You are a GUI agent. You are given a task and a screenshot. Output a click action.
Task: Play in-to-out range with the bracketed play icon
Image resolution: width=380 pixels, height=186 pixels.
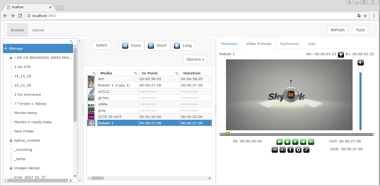pos(311,142)
